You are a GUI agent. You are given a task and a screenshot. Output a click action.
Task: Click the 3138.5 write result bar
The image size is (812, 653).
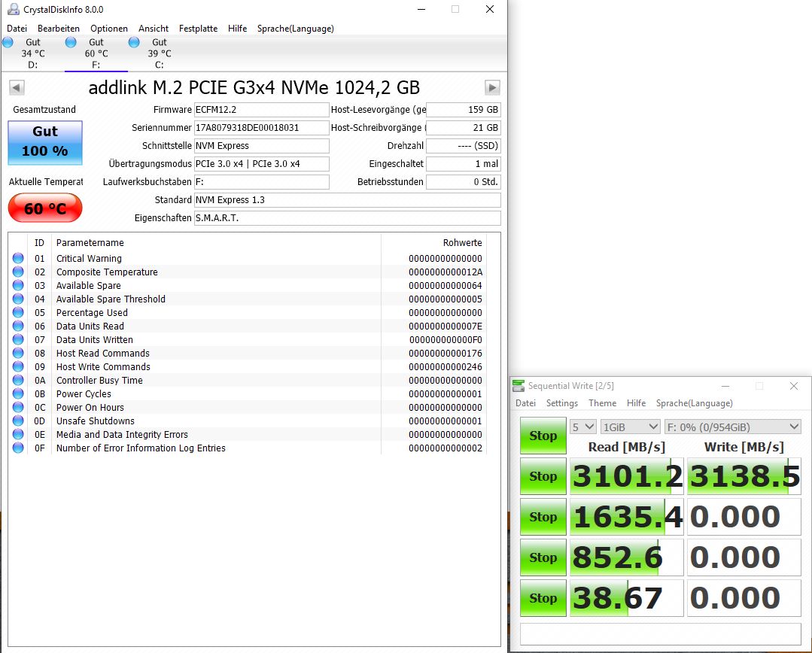[744, 476]
